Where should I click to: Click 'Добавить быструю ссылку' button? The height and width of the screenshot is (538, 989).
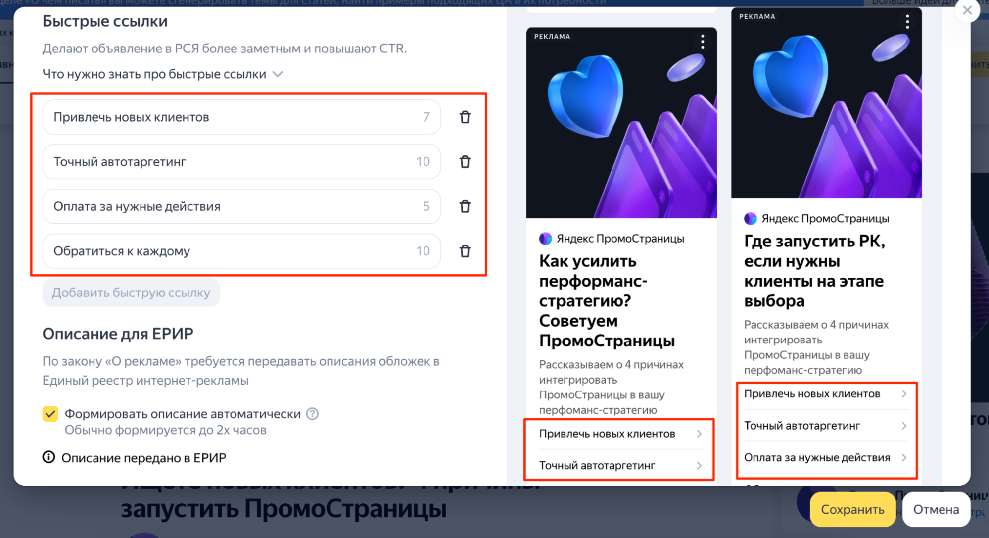pos(131,293)
